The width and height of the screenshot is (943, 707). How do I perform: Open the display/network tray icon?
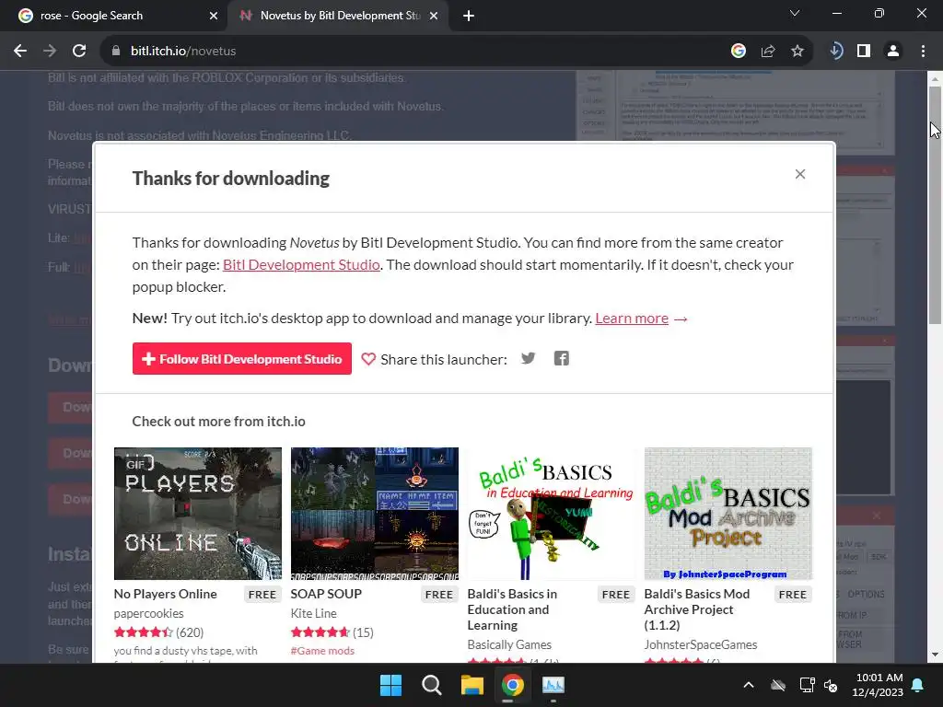807,685
